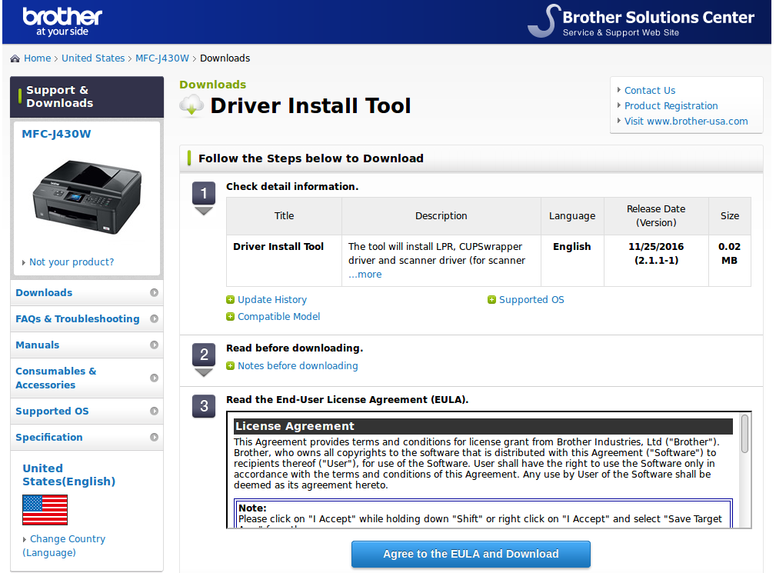
Task: Click the Brother Solutions Center logo
Action: point(641,22)
